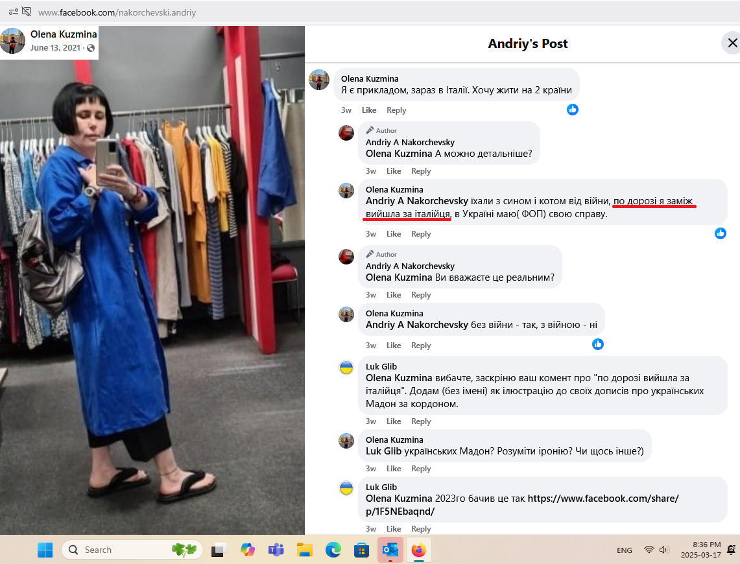
Task: Open Luk Glib's Ukrainian flag avatar
Action: point(346,368)
